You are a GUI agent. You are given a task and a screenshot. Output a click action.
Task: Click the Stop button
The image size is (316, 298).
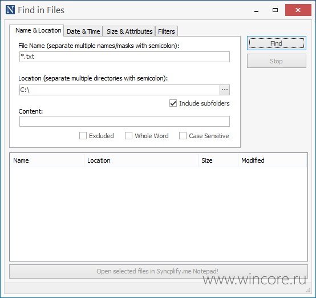click(277, 61)
